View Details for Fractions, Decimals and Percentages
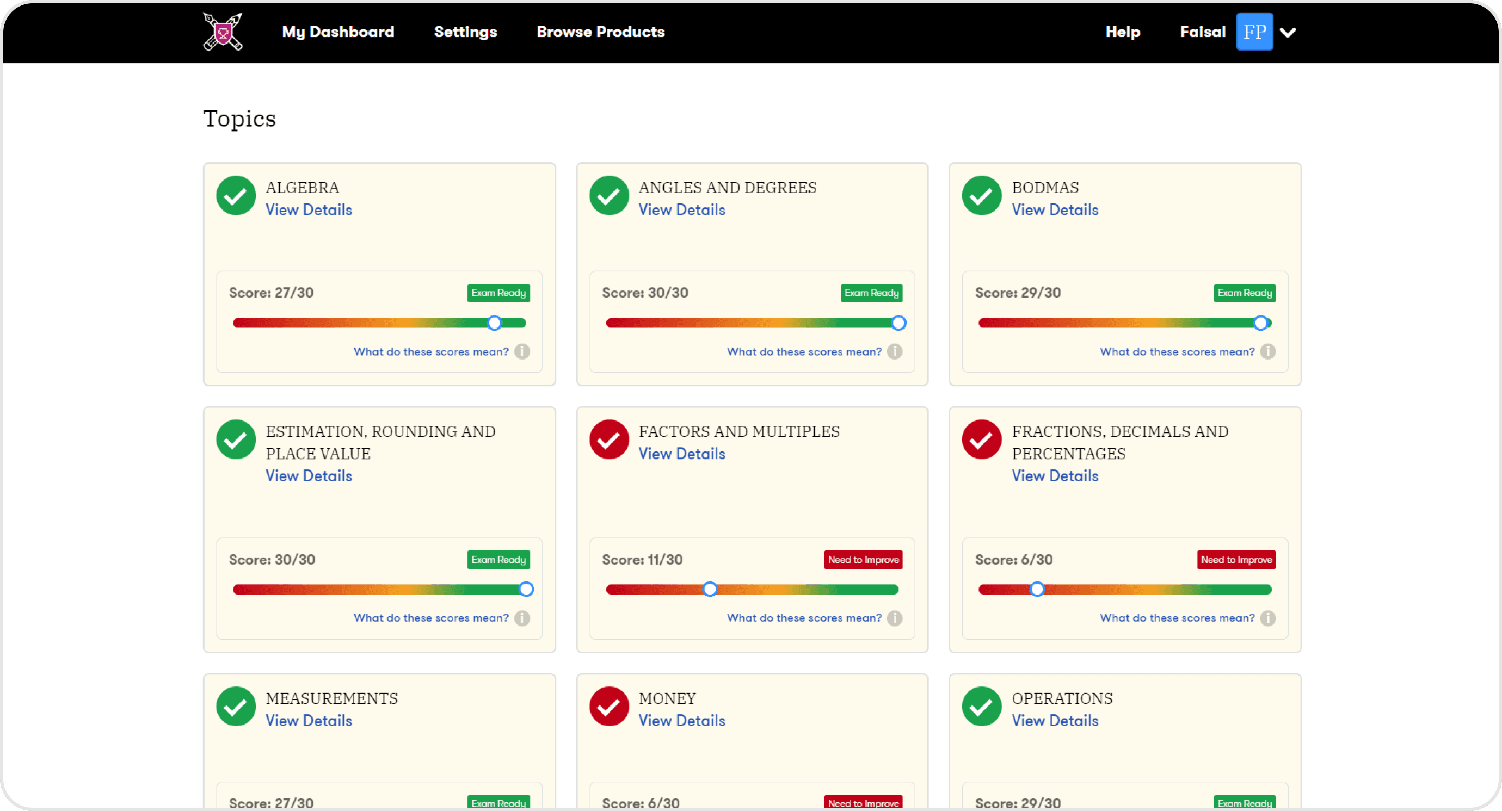Viewport: 1502px width, 811px height. point(1055,476)
